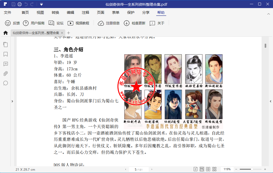The height and width of the screenshot is (173, 273).
Task: Click the print icon in title bar
Action: [x=20, y=4]
